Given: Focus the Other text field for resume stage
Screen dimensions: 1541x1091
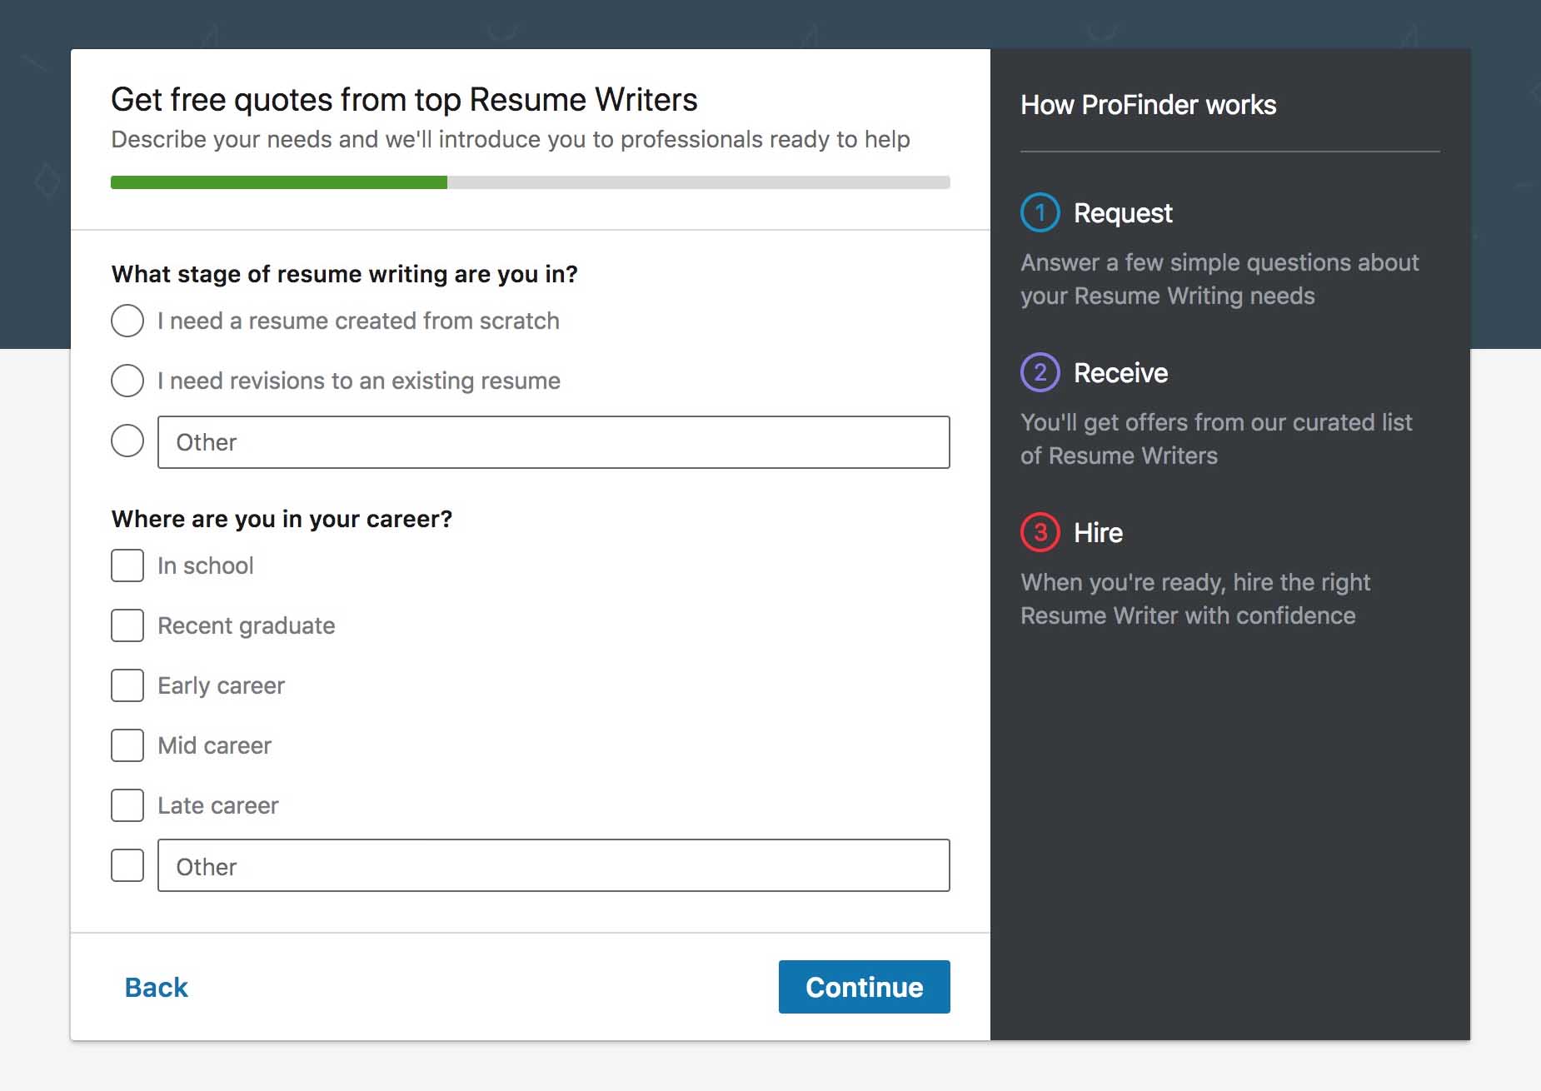Looking at the screenshot, I should pyautogui.click(x=554, y=442).
